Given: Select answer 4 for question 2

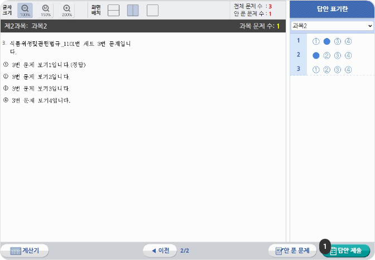Looking at the screenshot, I should click(348, 55).
